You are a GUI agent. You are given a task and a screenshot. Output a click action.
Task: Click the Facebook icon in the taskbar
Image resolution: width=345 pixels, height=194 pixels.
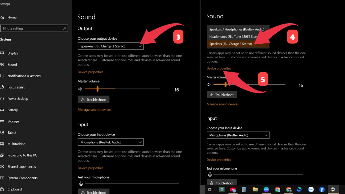click(322, 189)
